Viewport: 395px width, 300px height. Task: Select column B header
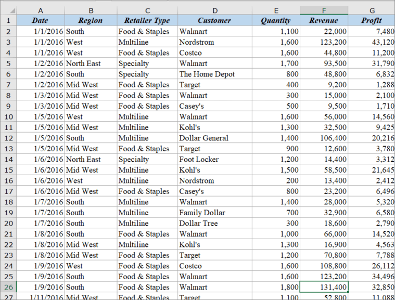click(91, 10)
